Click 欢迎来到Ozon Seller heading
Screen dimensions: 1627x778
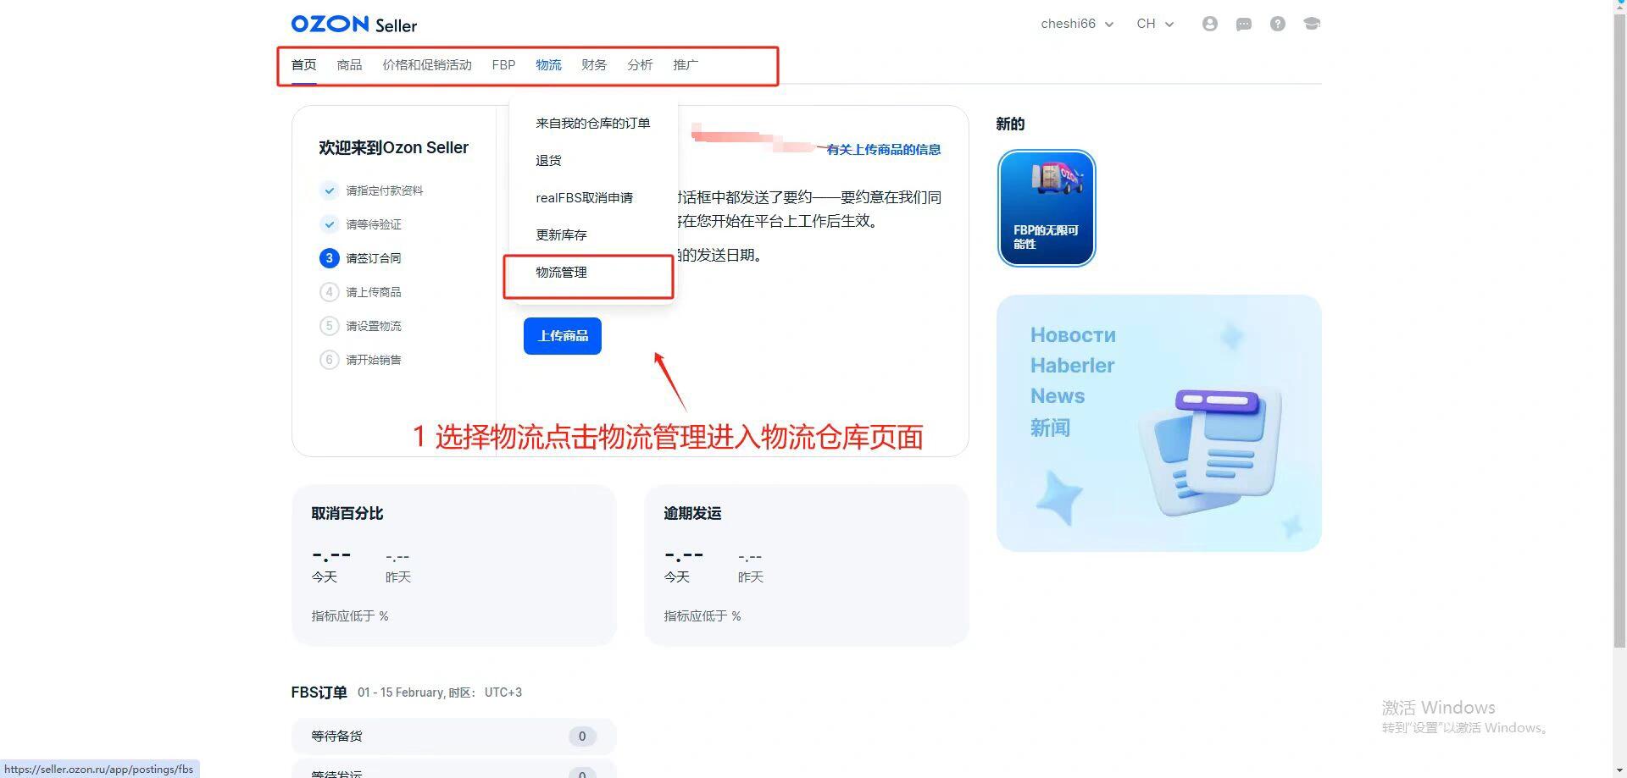393,148
